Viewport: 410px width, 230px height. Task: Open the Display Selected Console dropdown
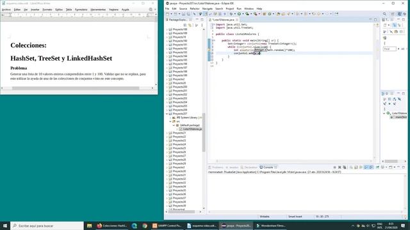click(x=386, y=167)
